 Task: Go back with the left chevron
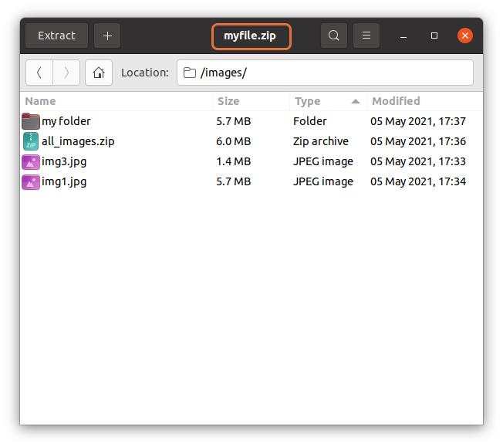pyautogui.click(x=39, y=73)
